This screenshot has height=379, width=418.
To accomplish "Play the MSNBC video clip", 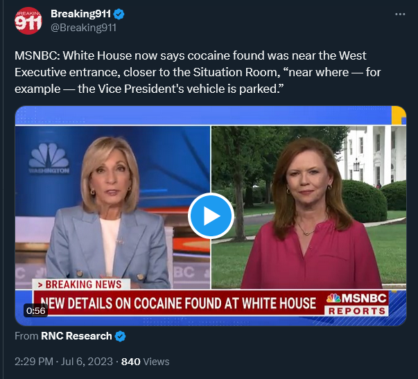I will (x=211, y=215).
